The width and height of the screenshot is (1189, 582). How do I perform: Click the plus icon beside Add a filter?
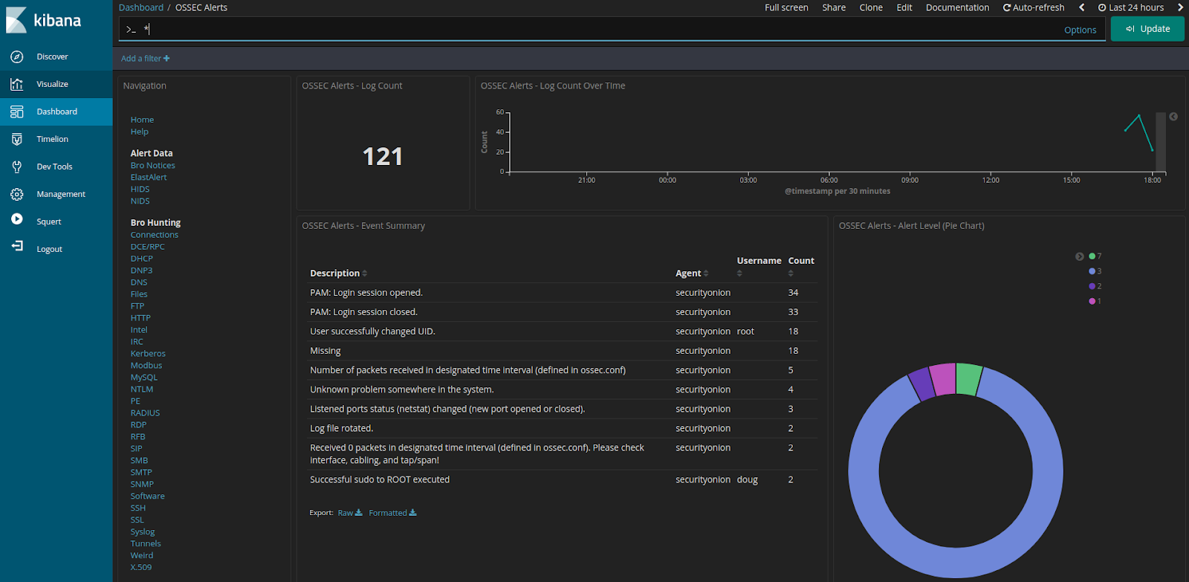[x=166, y=58]
